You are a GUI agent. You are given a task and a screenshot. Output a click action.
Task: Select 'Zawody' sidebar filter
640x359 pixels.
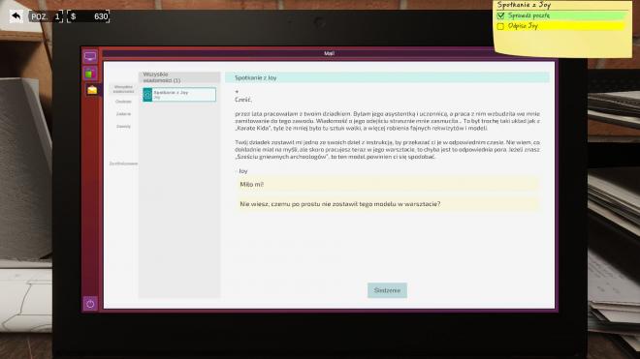tap(123, 127)
